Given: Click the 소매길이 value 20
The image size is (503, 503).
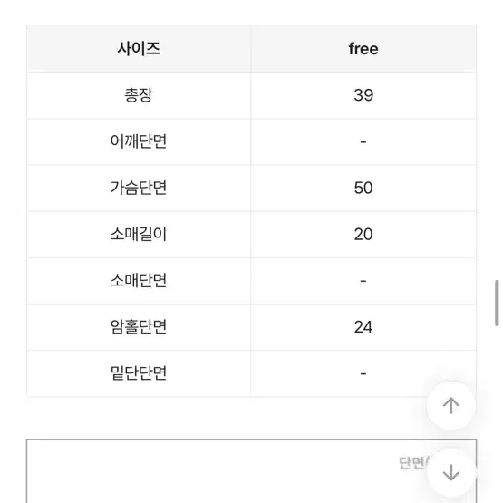Looking at the screenshot, I should click(363, 234).
